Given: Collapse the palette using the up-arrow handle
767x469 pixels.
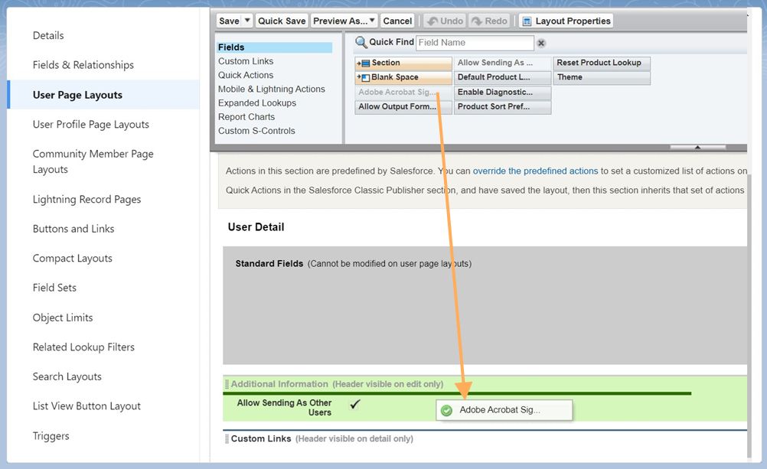Looking at the screenshot, I should [x=697, y=147].
